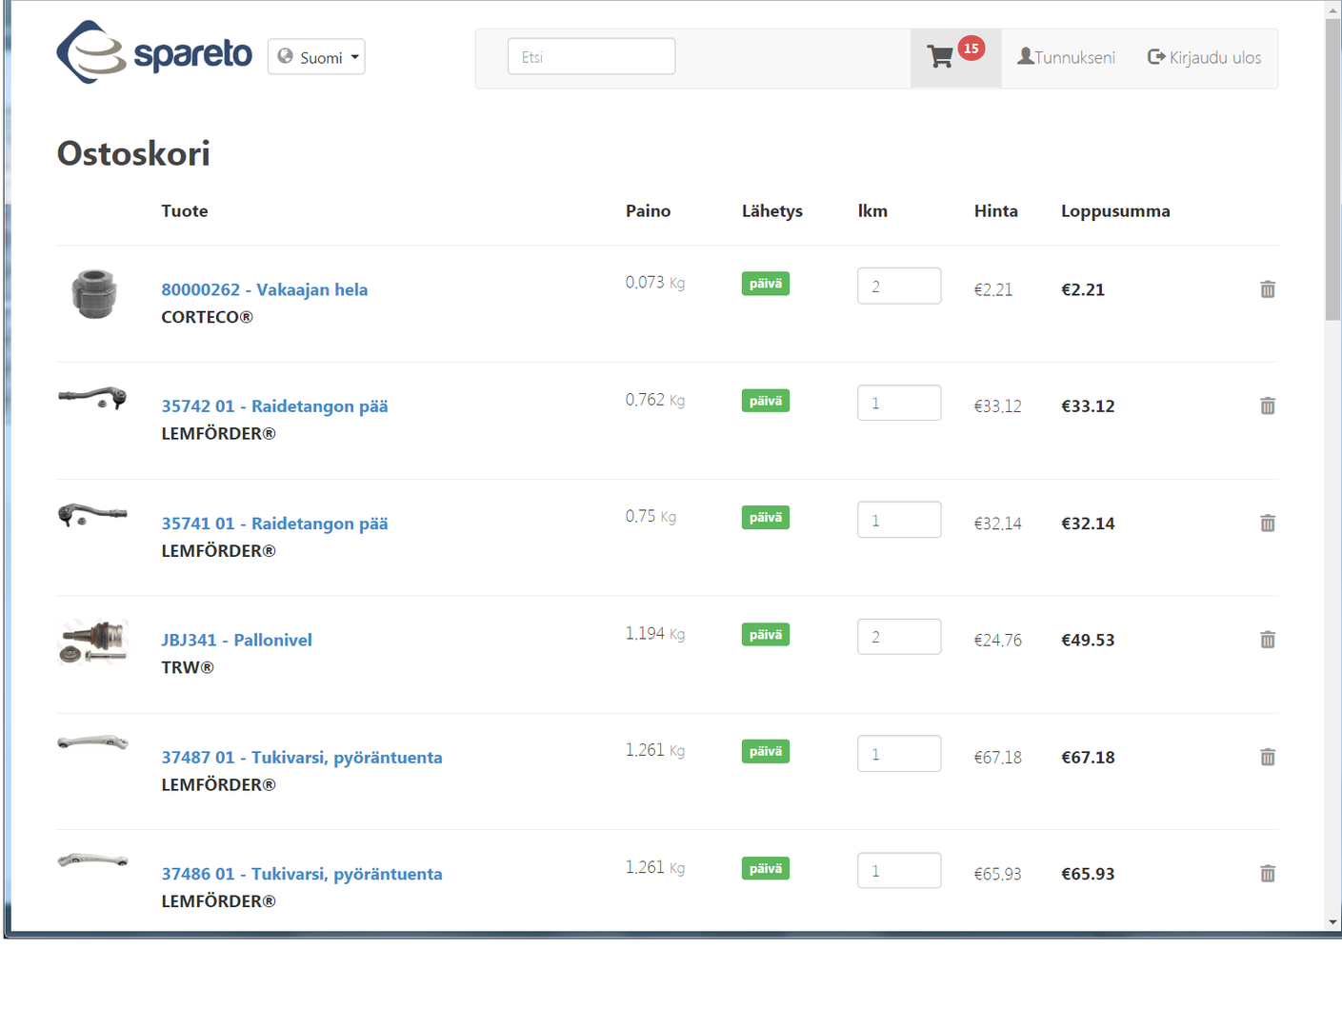Open Tunnukseni account menu item
This screenshot has height=1028, width=1342.
pyautogui.click(x=1066, y=57)
